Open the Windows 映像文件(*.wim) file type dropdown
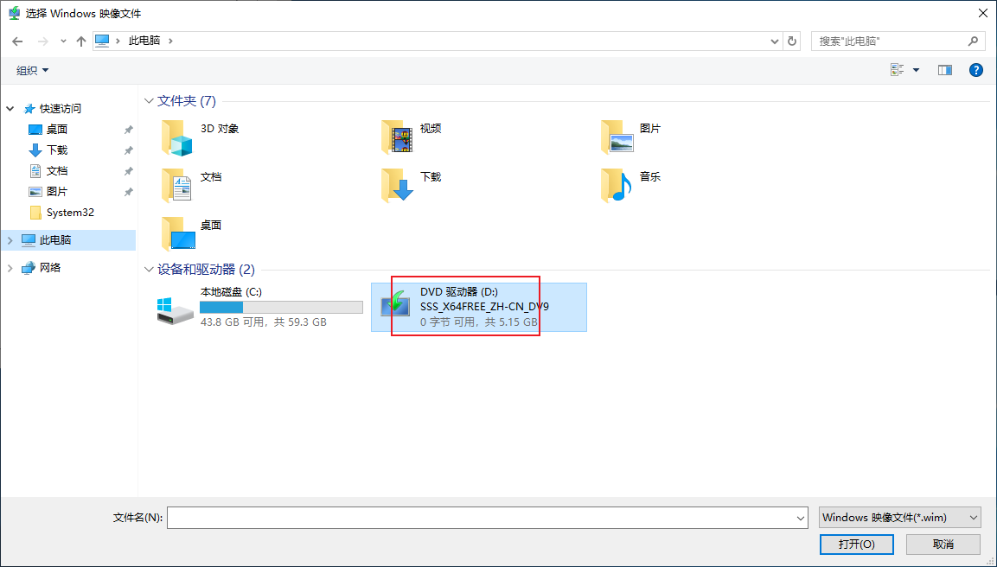The width and height of the screenshot is (997, 567). 899,518
